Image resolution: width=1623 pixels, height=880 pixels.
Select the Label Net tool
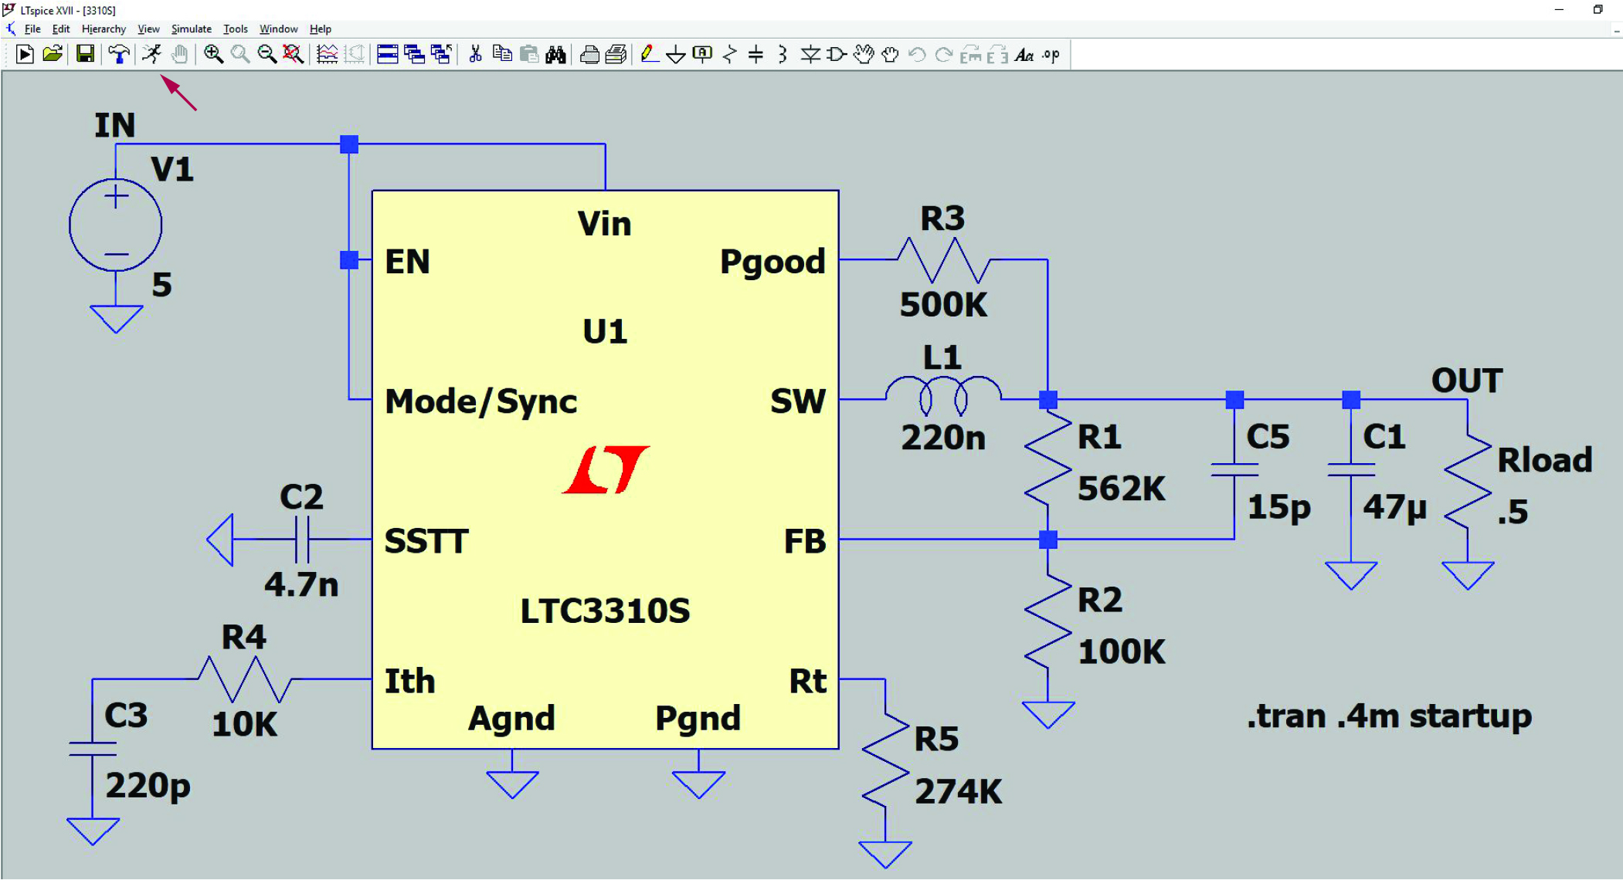702,54
